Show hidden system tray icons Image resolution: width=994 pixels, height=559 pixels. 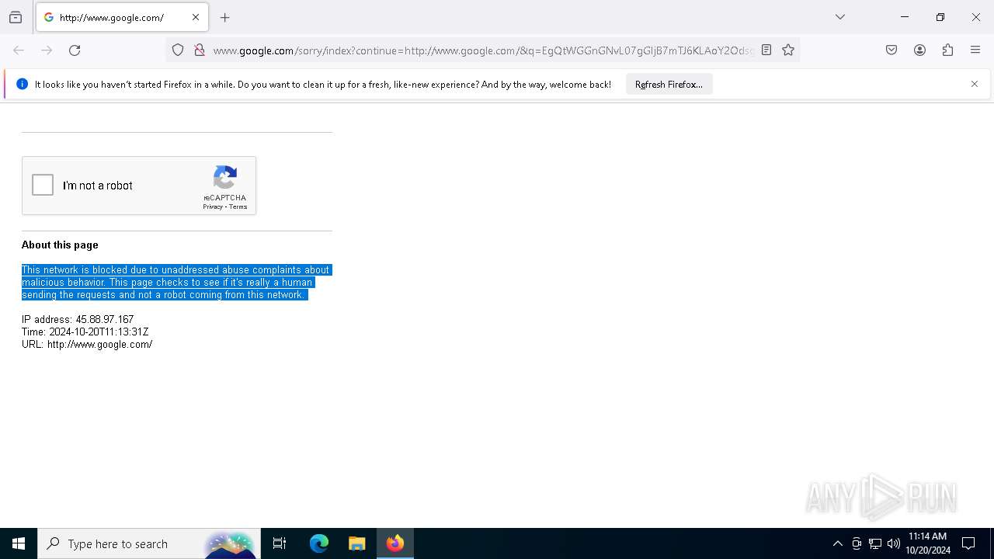point(837,543)
